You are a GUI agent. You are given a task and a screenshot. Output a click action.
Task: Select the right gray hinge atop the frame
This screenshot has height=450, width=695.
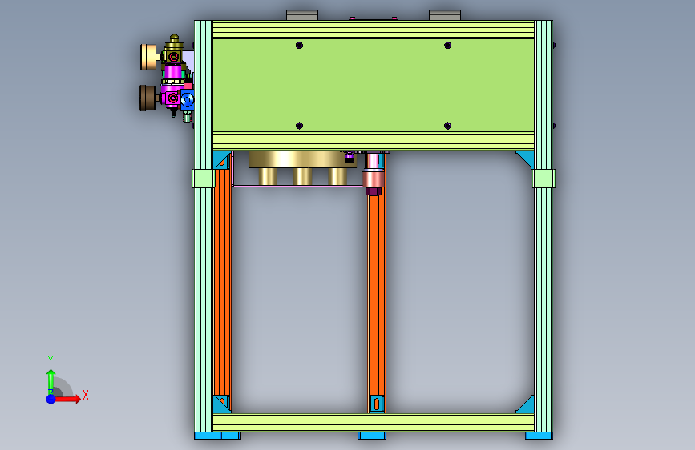pos(445,15)
